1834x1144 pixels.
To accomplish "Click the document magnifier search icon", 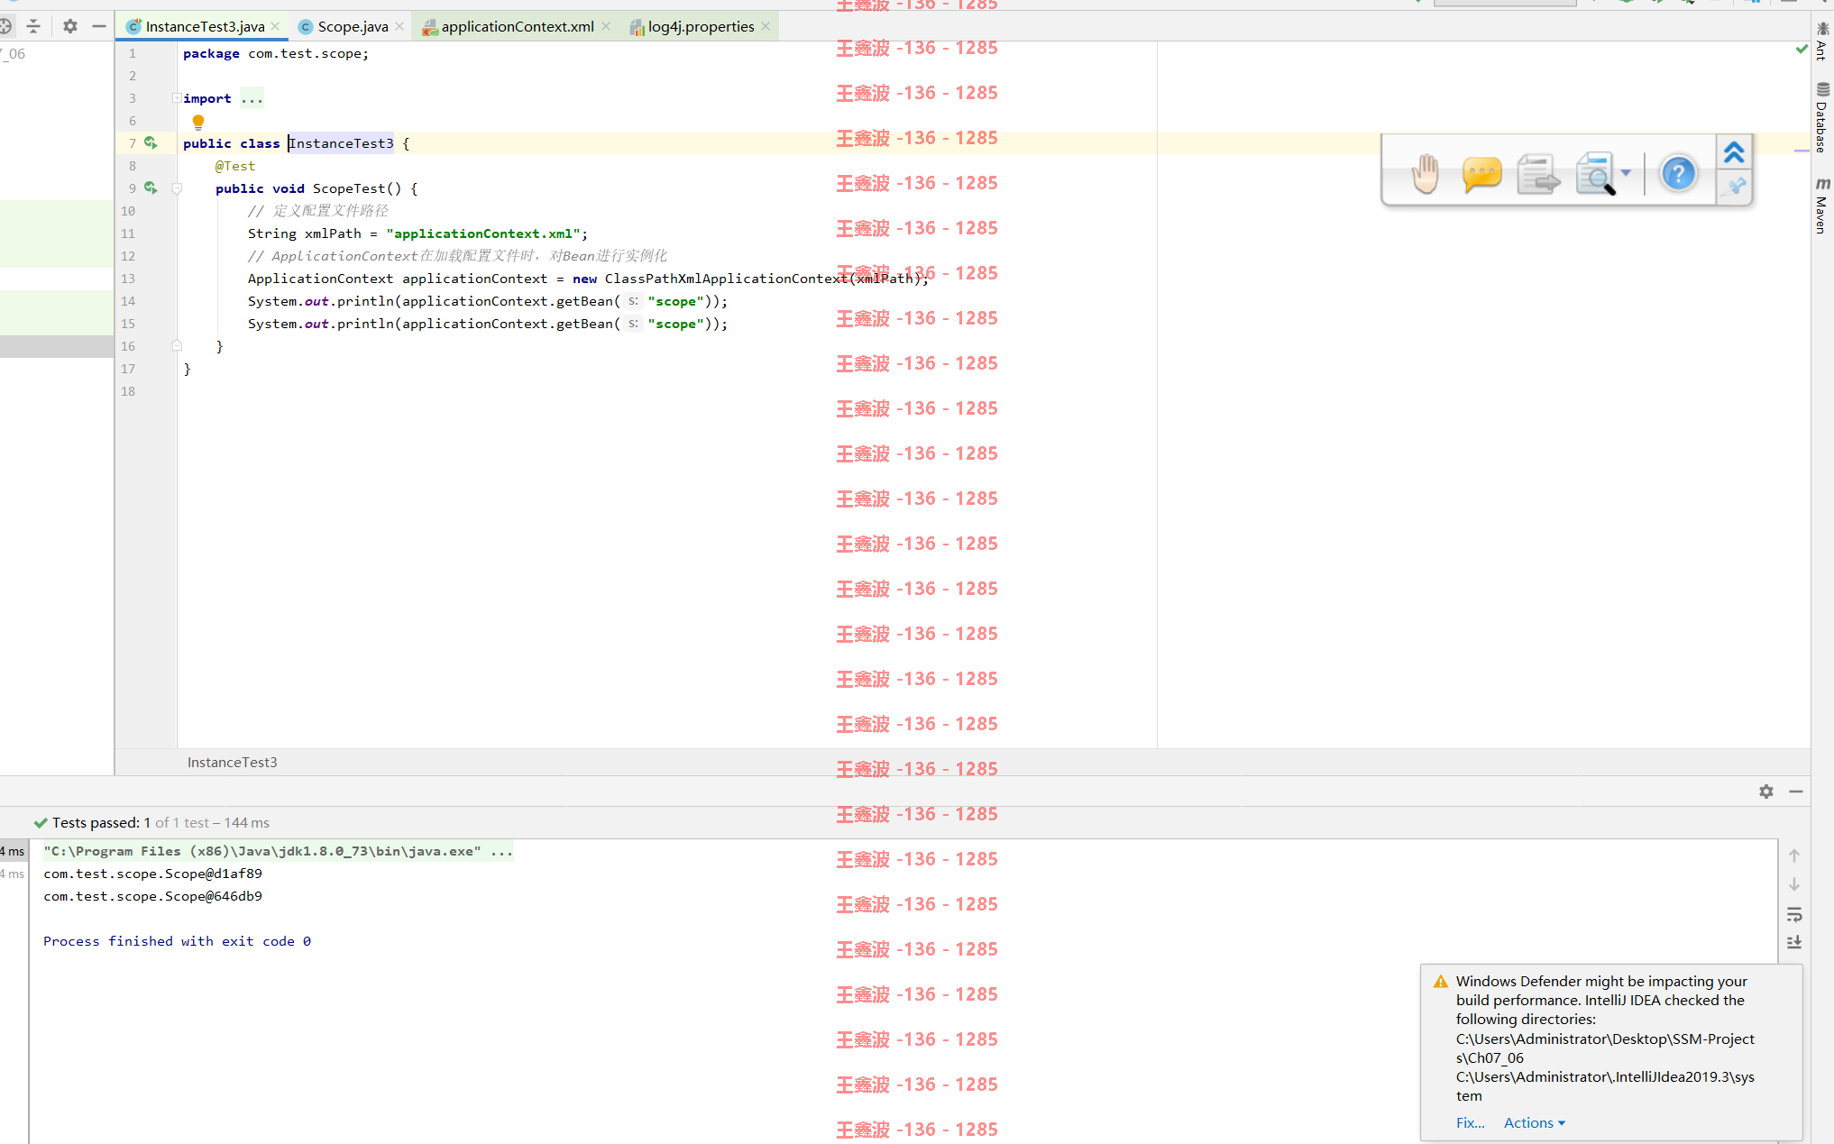I will tap(1596, 174).
